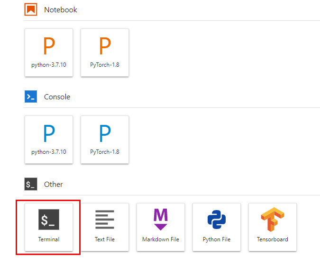Click the PyTorch-1.8 label under Console
This screenshot has width=320, height=264.
[105, 152]
